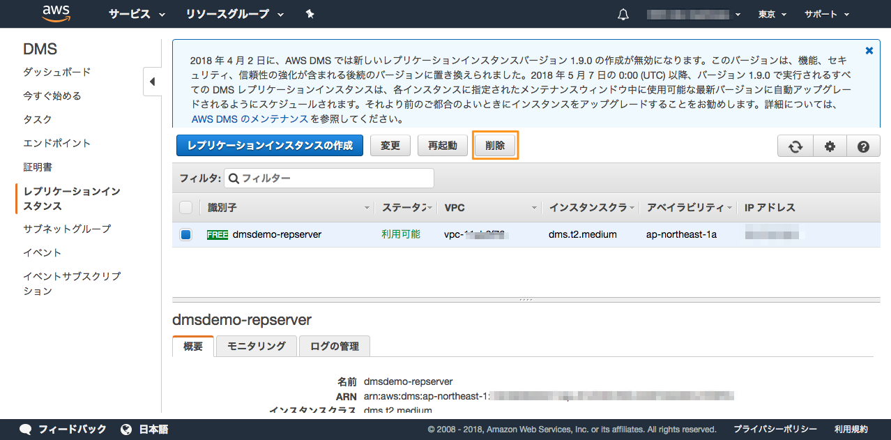Open the 東京 region dropdown
This screenshot has height=440, width=891.
click(772, 14)
